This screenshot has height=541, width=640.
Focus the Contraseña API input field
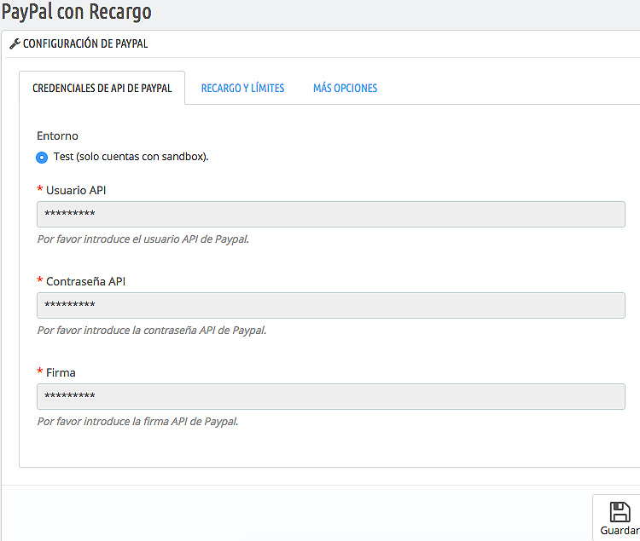[330, 305]
